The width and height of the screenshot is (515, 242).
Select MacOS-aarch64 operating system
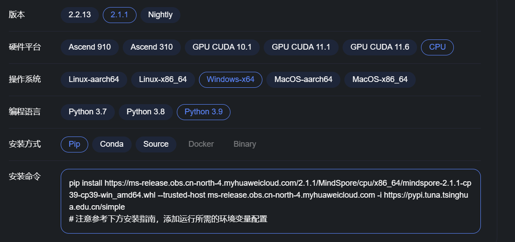303,79
